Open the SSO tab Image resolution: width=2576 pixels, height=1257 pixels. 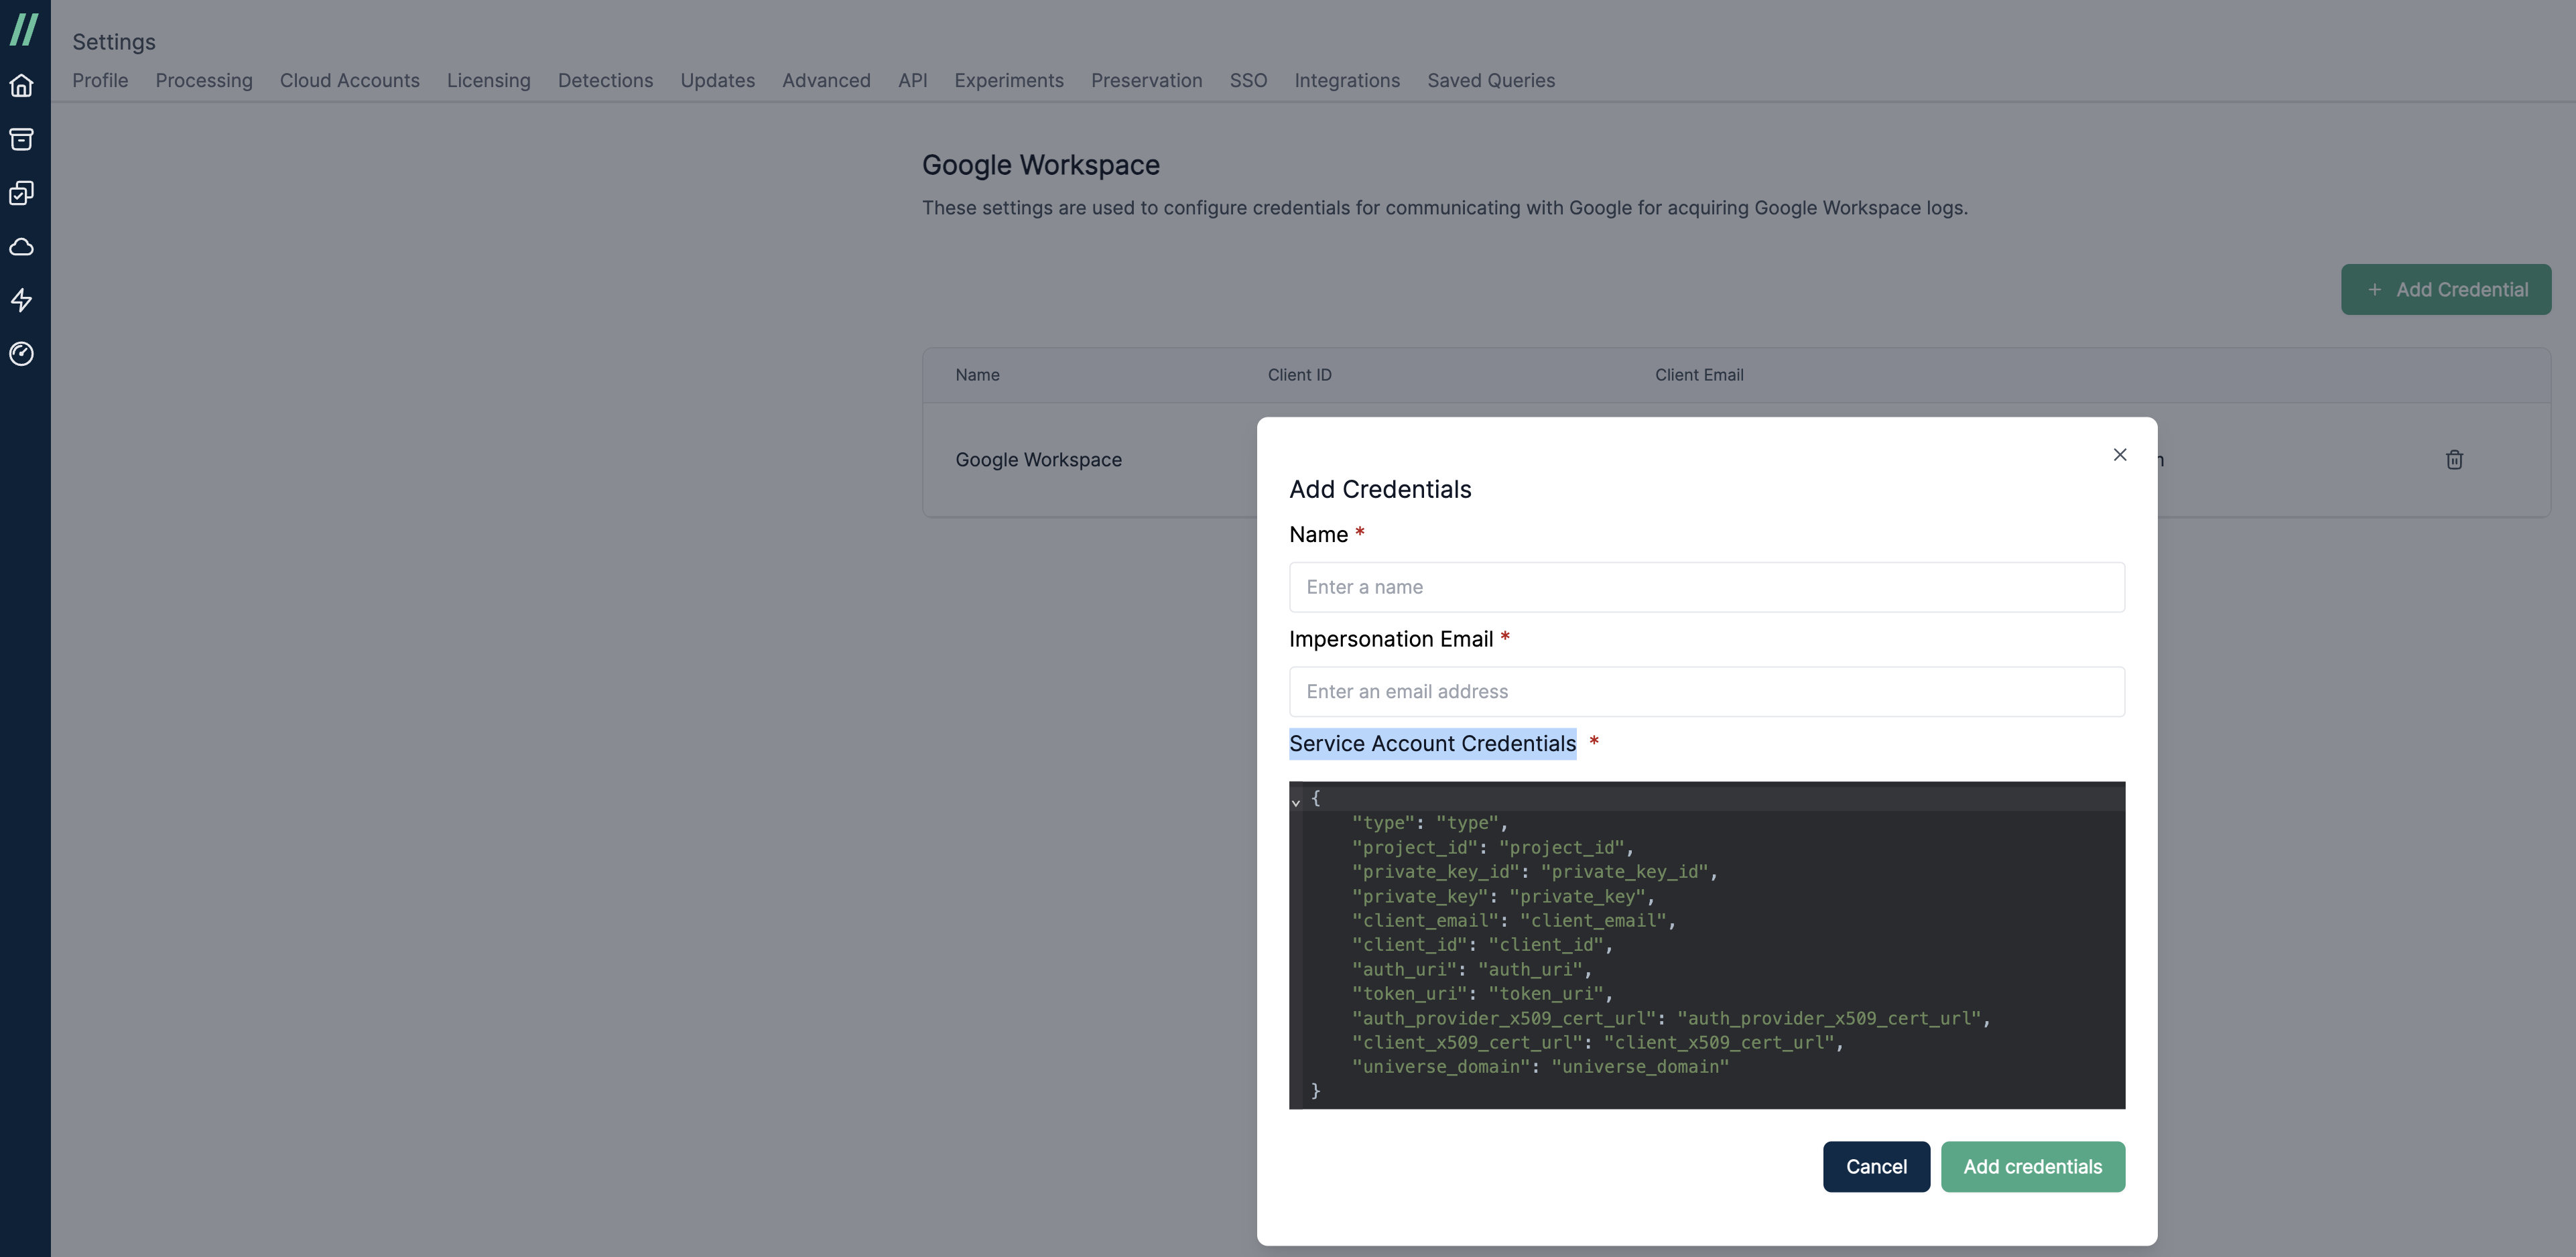coord(1249,80)
